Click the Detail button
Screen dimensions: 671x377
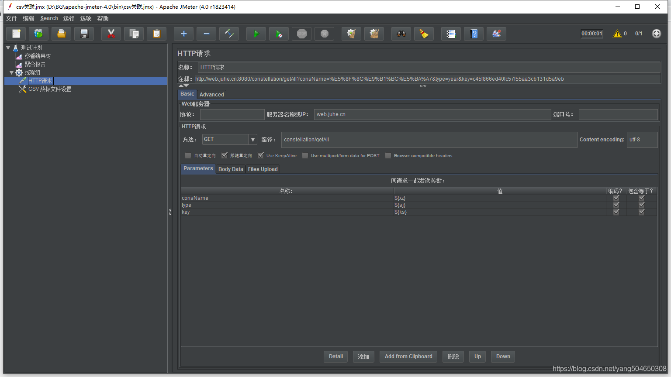(x=336, y=356)
